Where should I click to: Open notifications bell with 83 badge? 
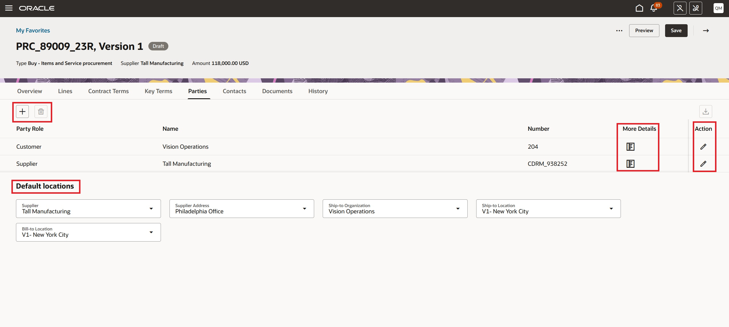coord(654,8)
